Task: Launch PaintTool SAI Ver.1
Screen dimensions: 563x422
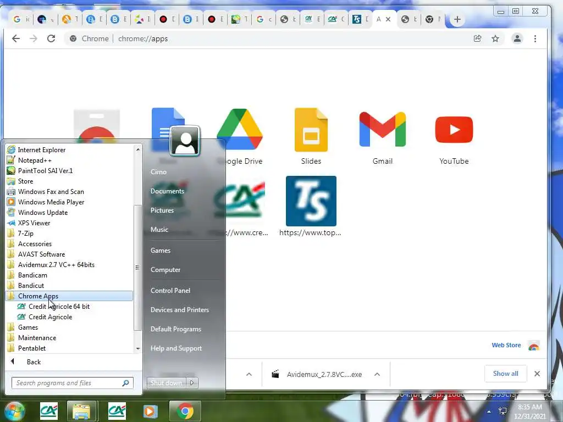Action: coord(45,170)
